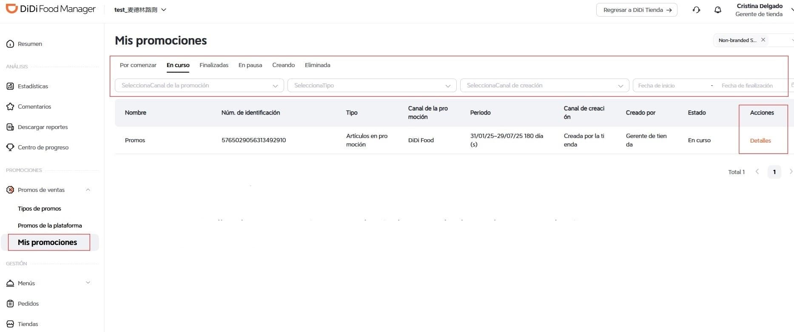
Task: Open the notifications bell
Action: (718, 10)
